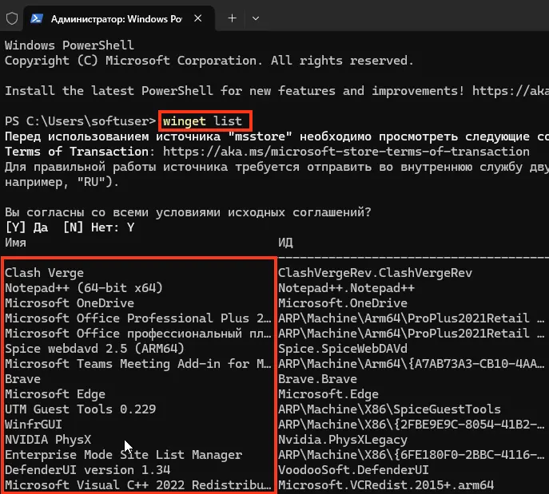Click the Clash Verge row name
549x494 pixels.
coord(45,273)
